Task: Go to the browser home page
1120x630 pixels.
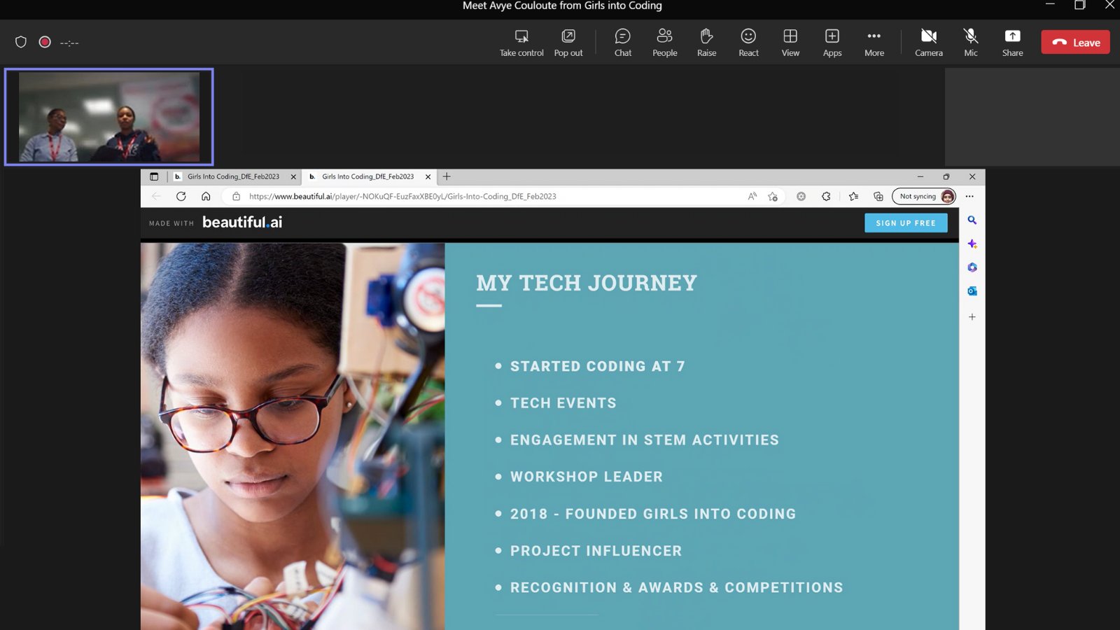Action: pos(206,197)
